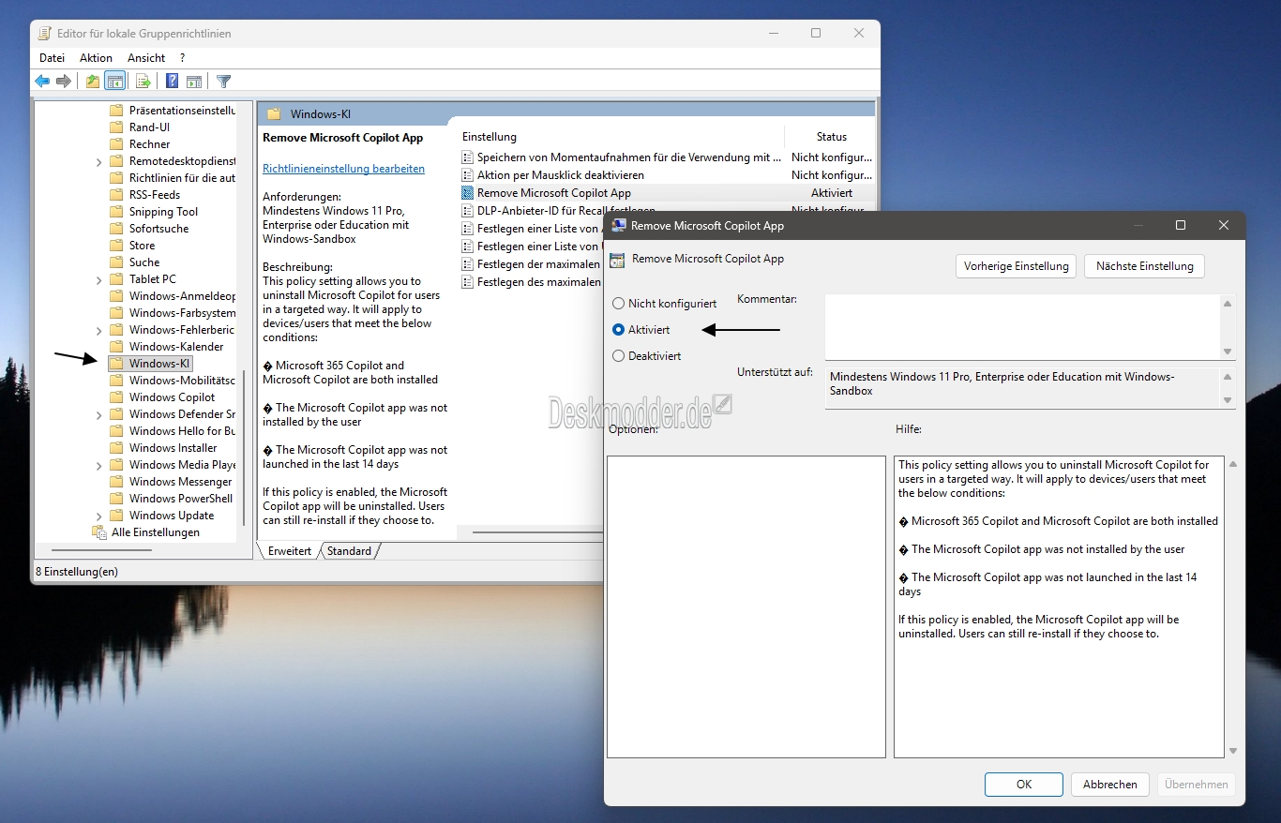Viewport: 1281px width, 823px height.
Task: Open Help via blue question mark icon
Action: (x=172, y=82)
